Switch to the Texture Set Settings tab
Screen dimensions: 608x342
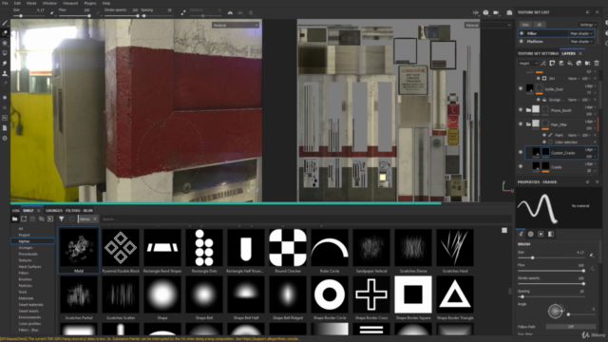[538, 53]
